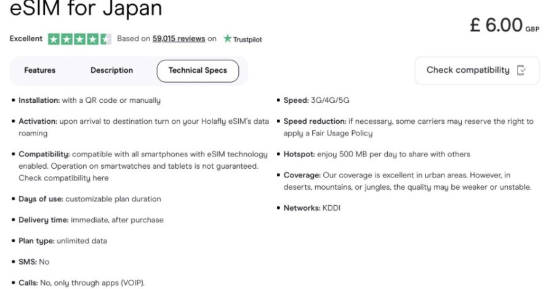The image size is (554, 289).
Task: Click 'Check compatibility here' text
Action: (x=63, y=178)
